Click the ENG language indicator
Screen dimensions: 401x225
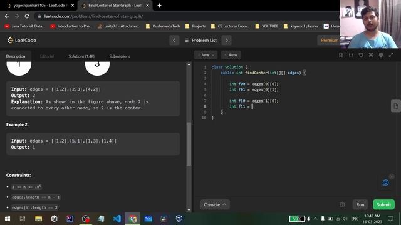(355, 219)
